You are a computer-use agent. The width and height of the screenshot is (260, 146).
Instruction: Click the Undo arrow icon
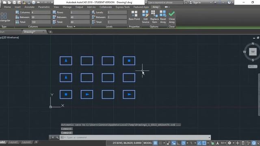[39, 2]
